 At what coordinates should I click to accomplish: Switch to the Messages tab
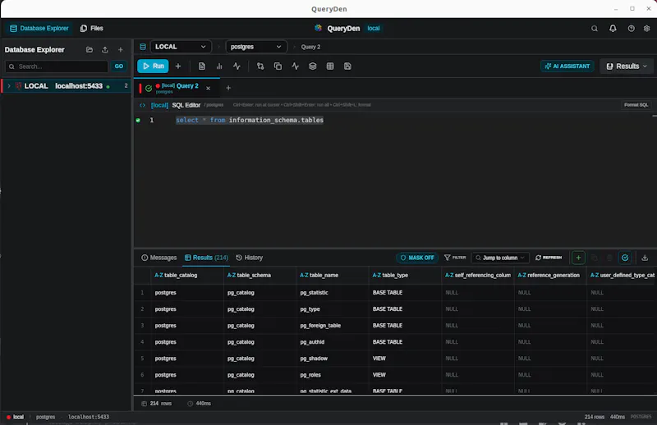pos(159,258)
